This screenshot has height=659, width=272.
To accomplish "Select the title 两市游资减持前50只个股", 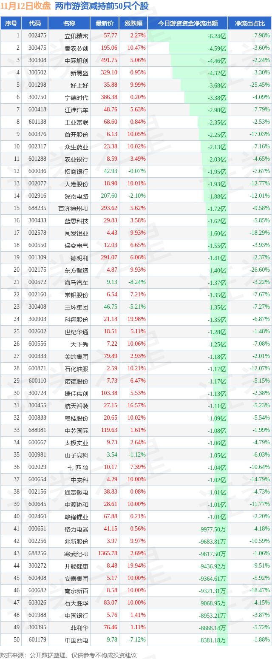I will [x=102, y=6].
